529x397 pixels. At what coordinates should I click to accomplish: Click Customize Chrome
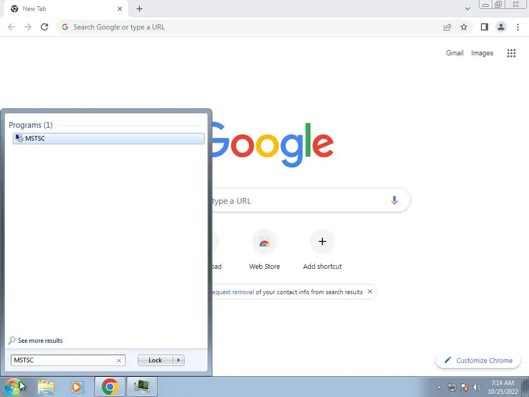(478, 360)
